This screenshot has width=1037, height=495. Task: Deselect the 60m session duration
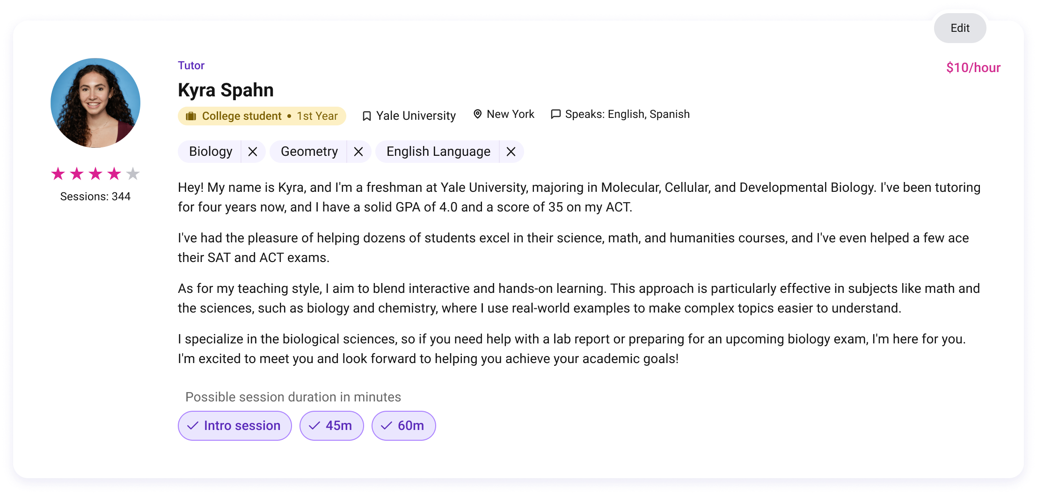coord(403,426)
